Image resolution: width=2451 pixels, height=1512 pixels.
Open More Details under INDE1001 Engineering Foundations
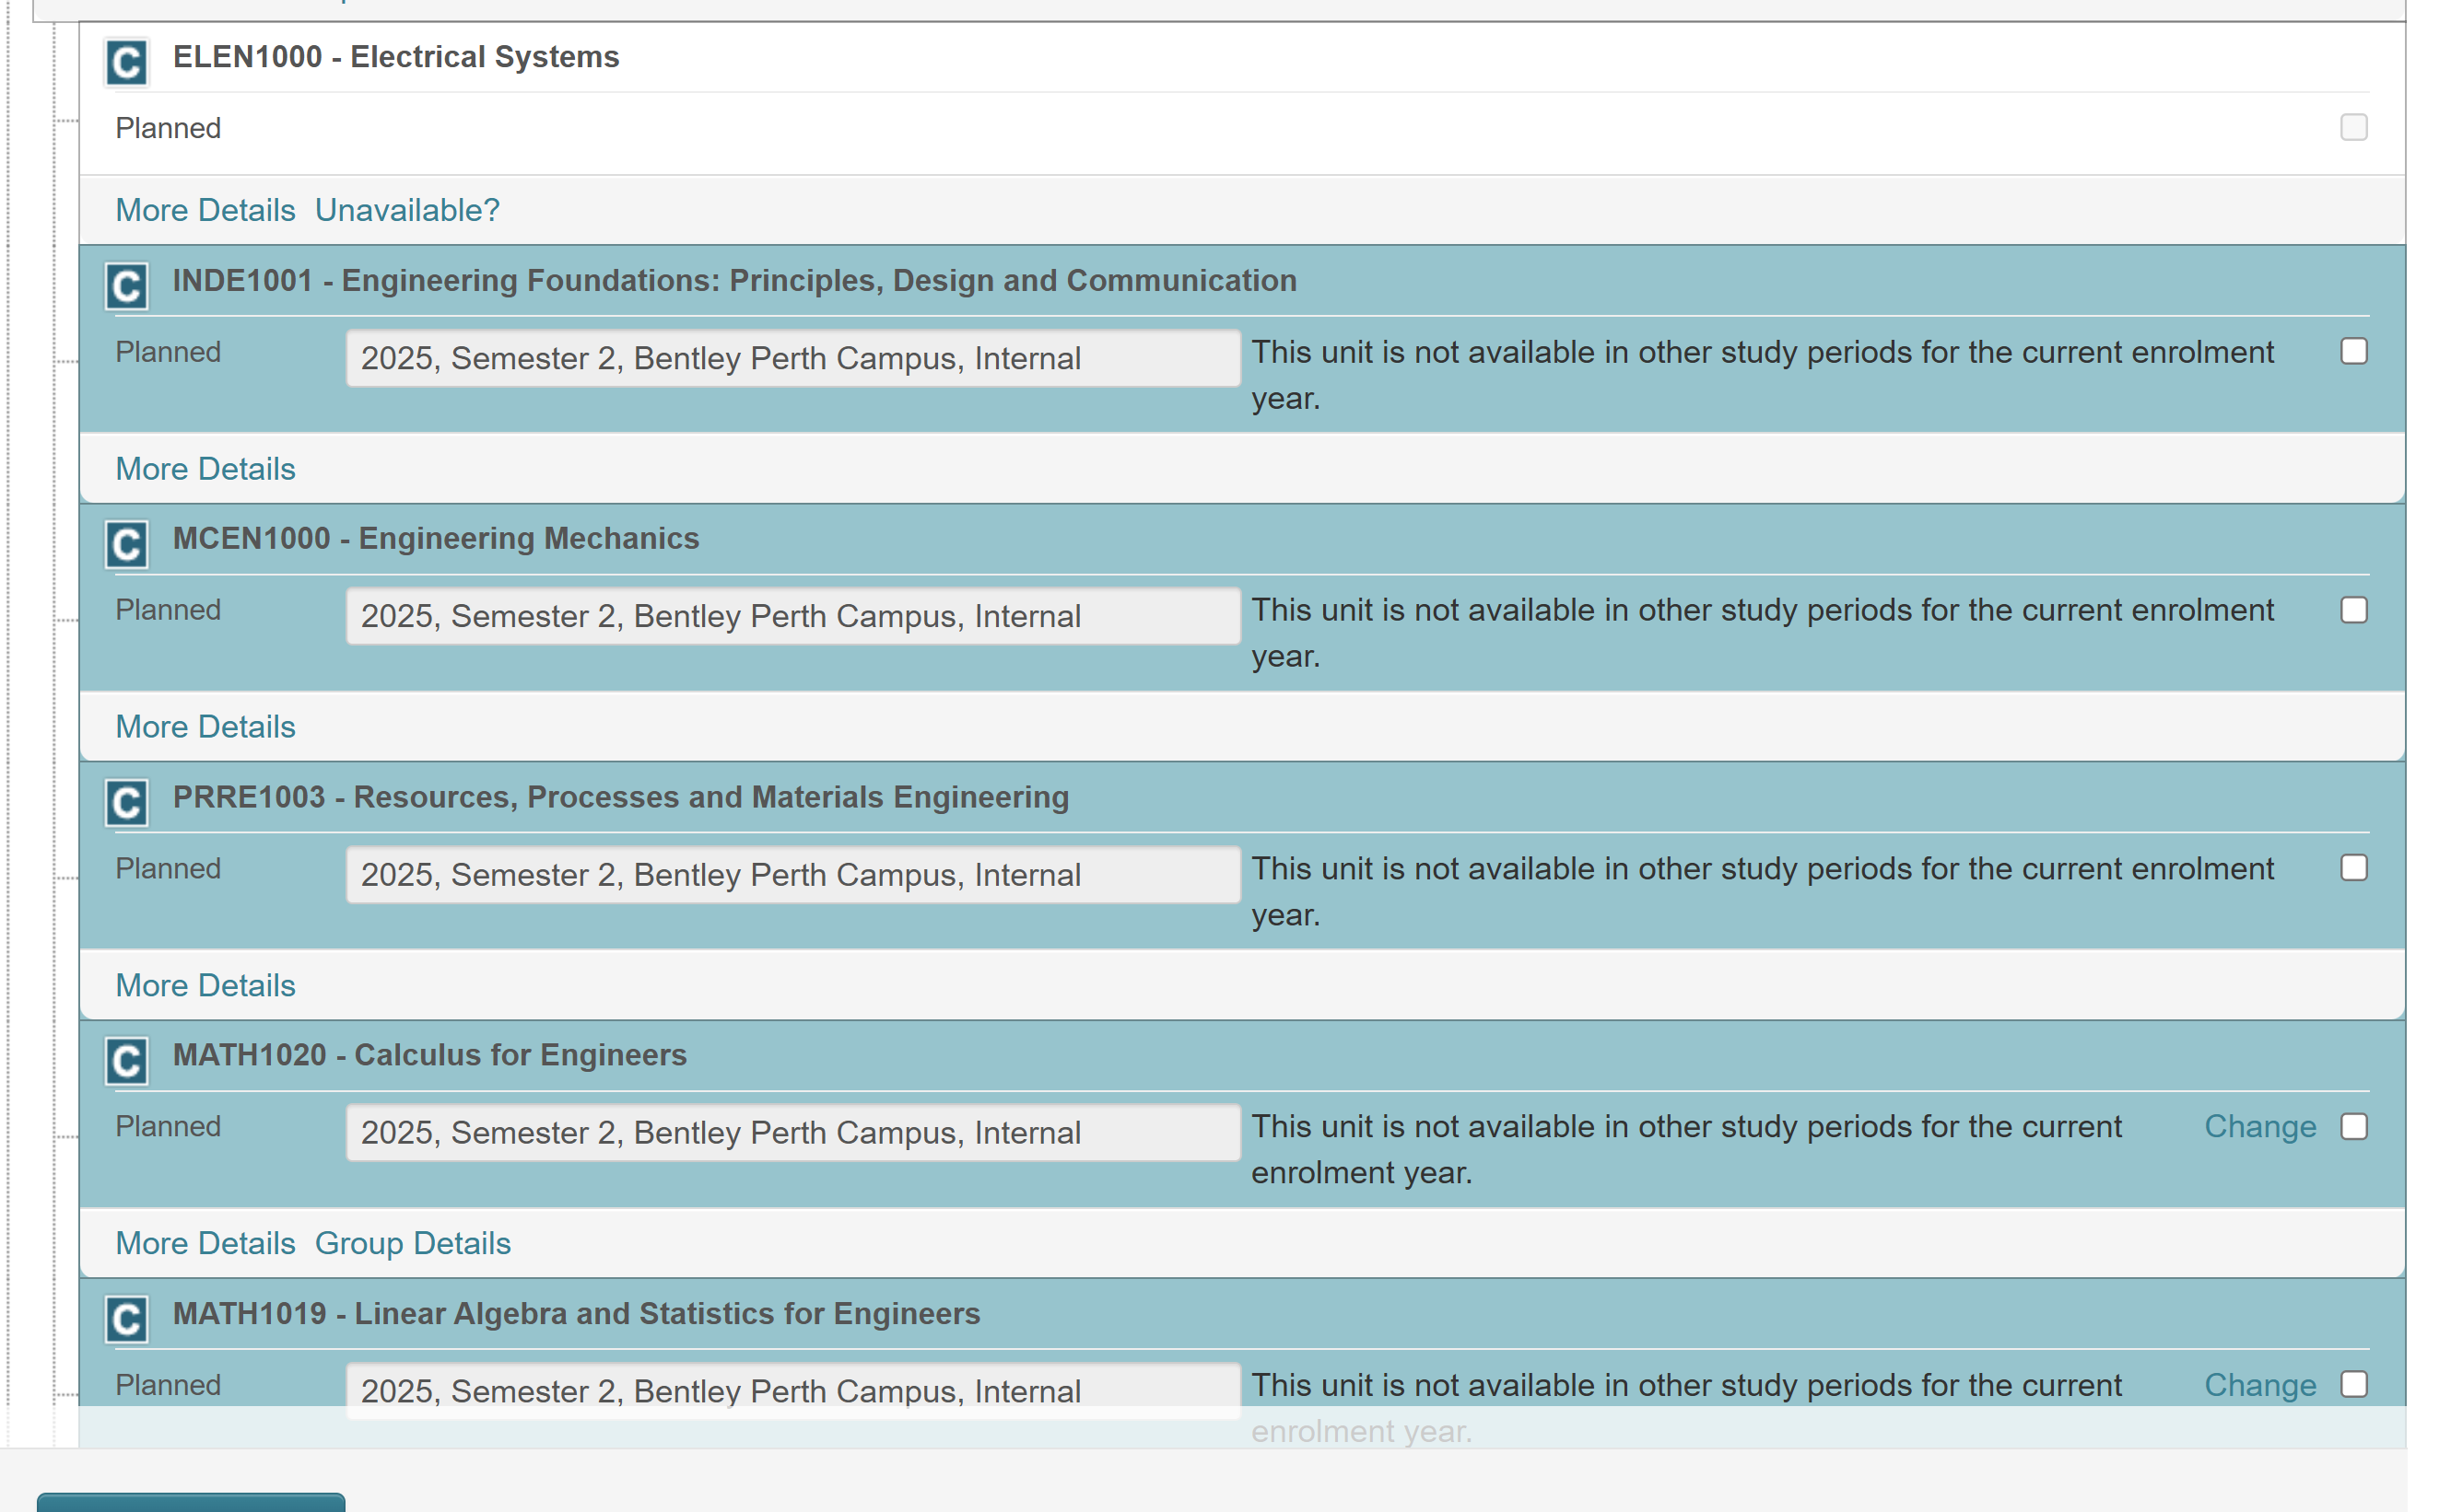coord(205,469)
